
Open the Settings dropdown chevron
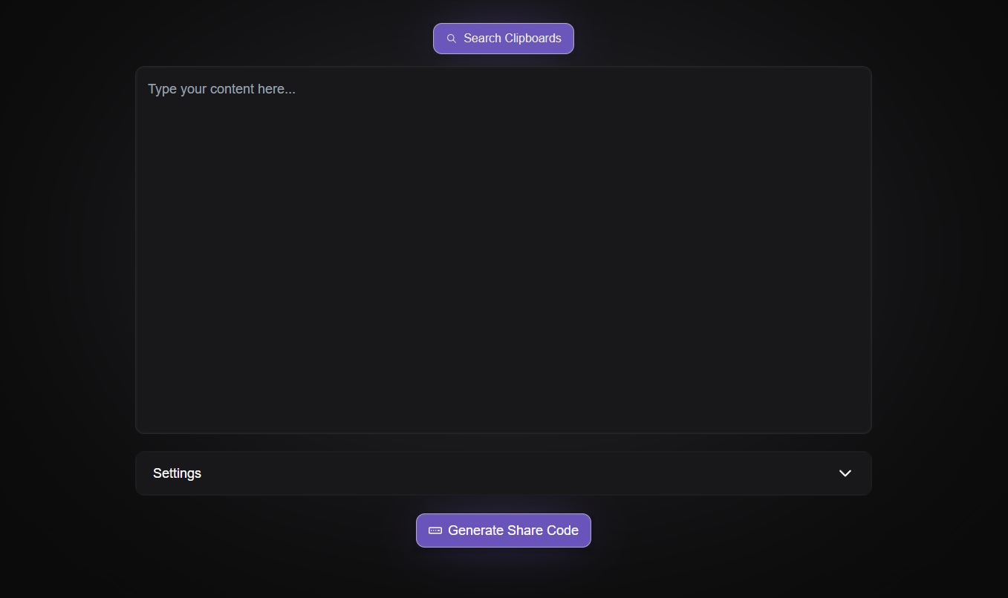pos(845,473)
